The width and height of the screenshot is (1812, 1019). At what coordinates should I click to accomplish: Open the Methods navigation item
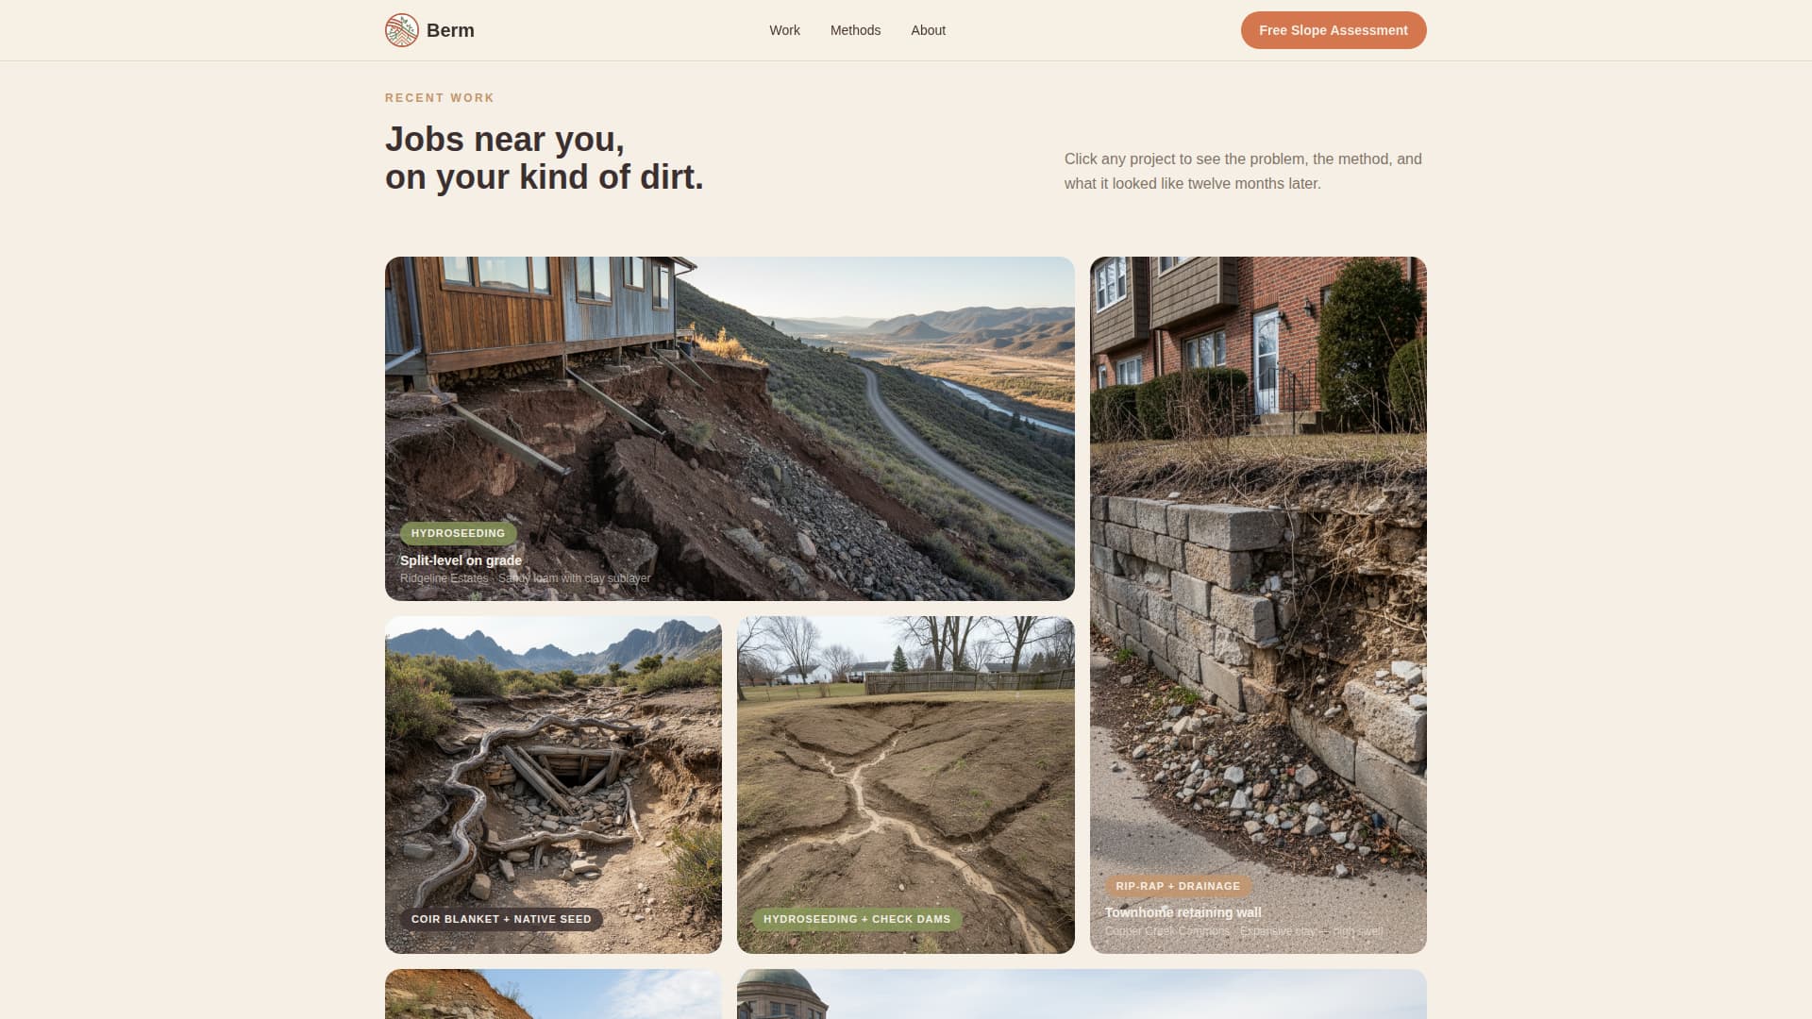click(855, 30)
